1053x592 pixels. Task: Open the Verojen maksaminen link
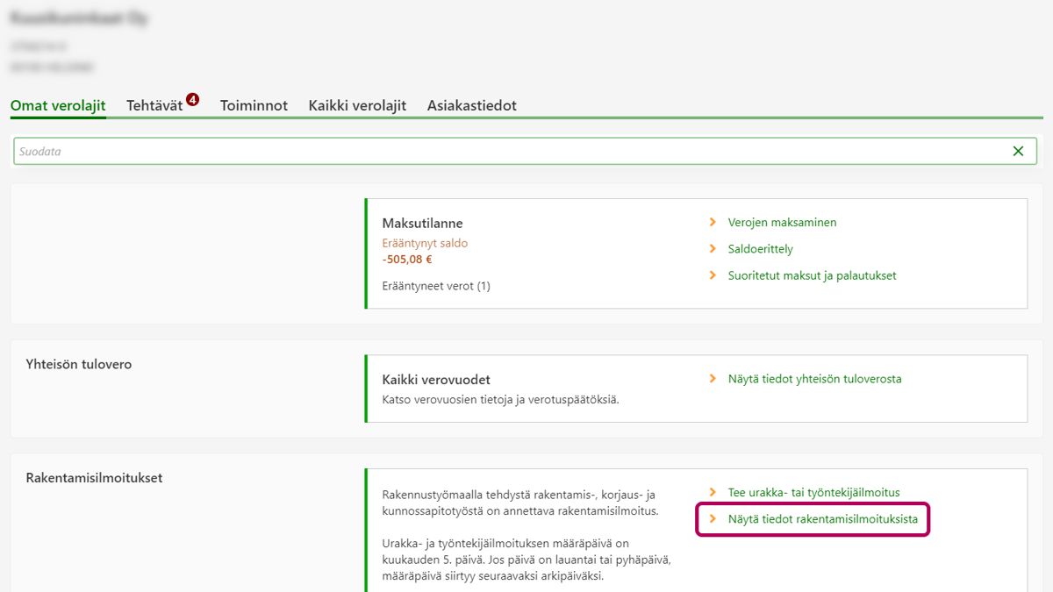(782, 223)
